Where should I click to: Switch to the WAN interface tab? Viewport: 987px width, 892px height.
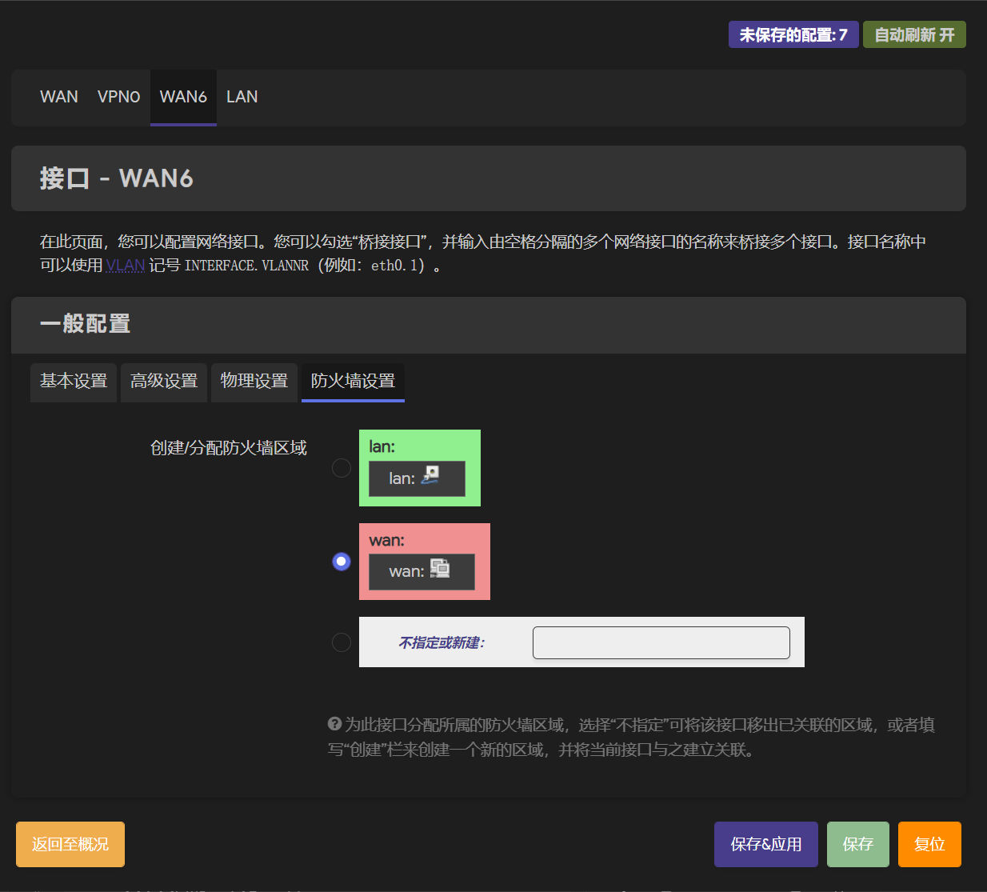[x=59, y=97]
